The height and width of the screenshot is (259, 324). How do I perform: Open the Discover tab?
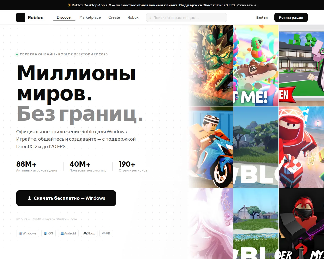tap(64, 17)
